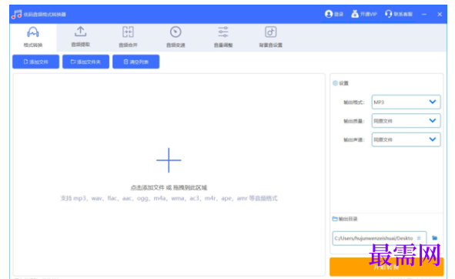The height and width of the screenshot is (279, 455).
Task: Browse output folder with blue folder icon
Action: click(x=434, y=238)
